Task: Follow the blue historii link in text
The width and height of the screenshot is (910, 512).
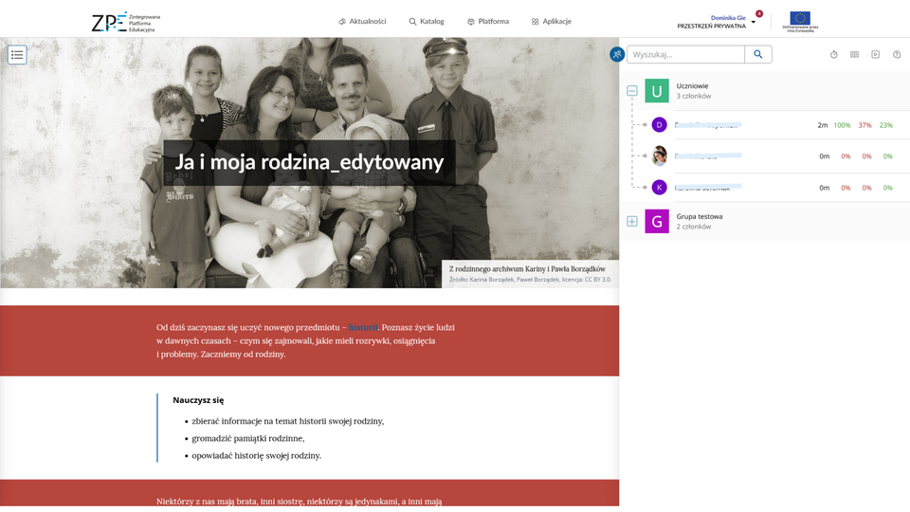Action: 363,327
